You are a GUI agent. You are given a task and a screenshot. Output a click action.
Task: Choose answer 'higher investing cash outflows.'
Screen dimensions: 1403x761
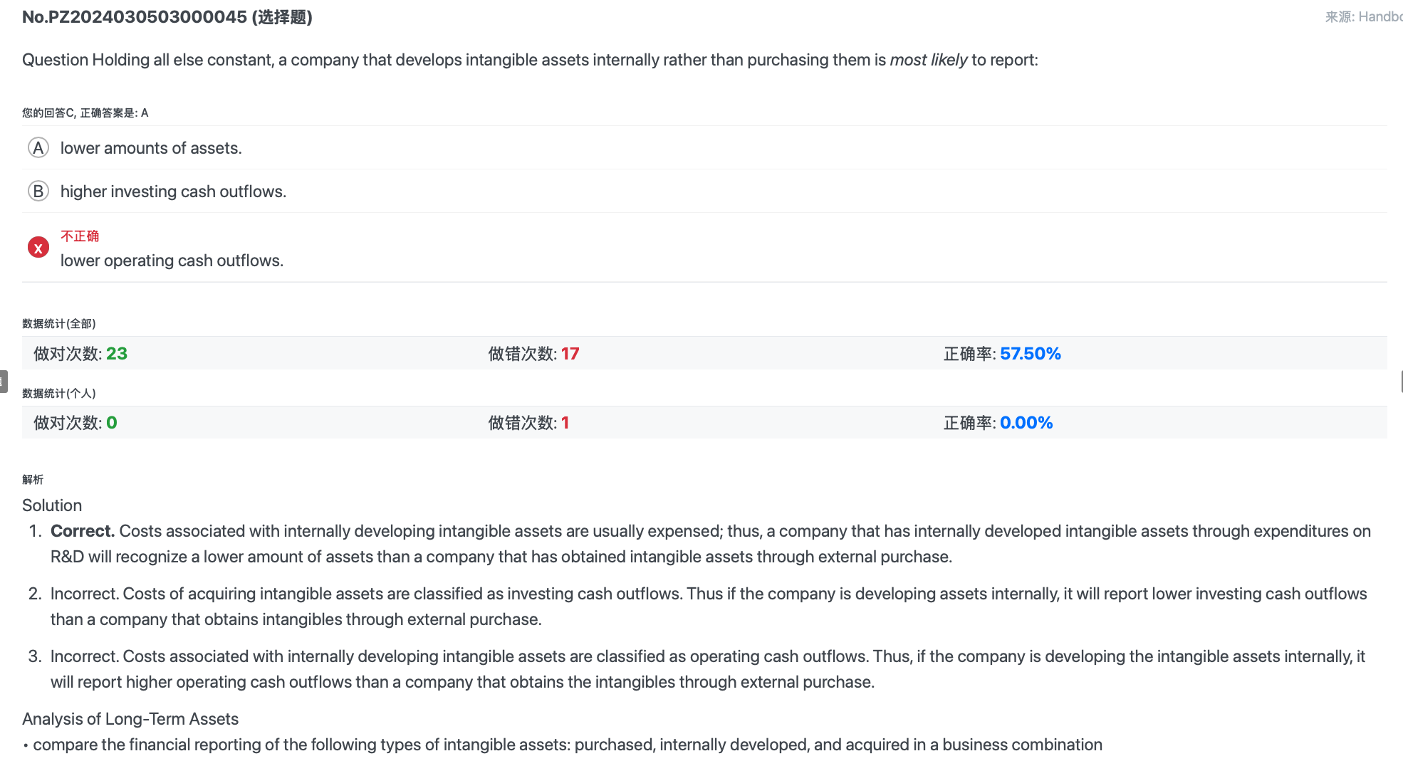pos(173,191)
